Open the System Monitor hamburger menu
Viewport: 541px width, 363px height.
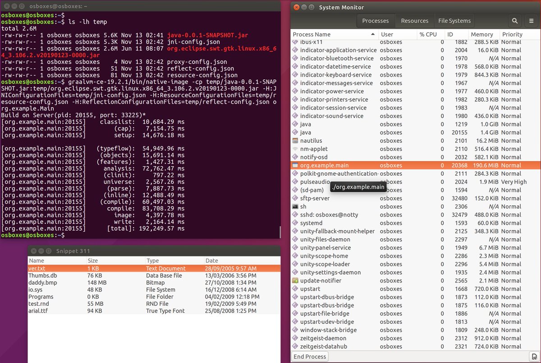[531, 21]
